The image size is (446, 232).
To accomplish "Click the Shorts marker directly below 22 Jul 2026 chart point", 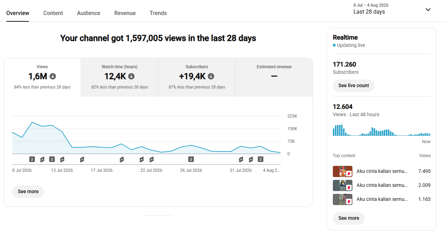I will coord(152,160).
